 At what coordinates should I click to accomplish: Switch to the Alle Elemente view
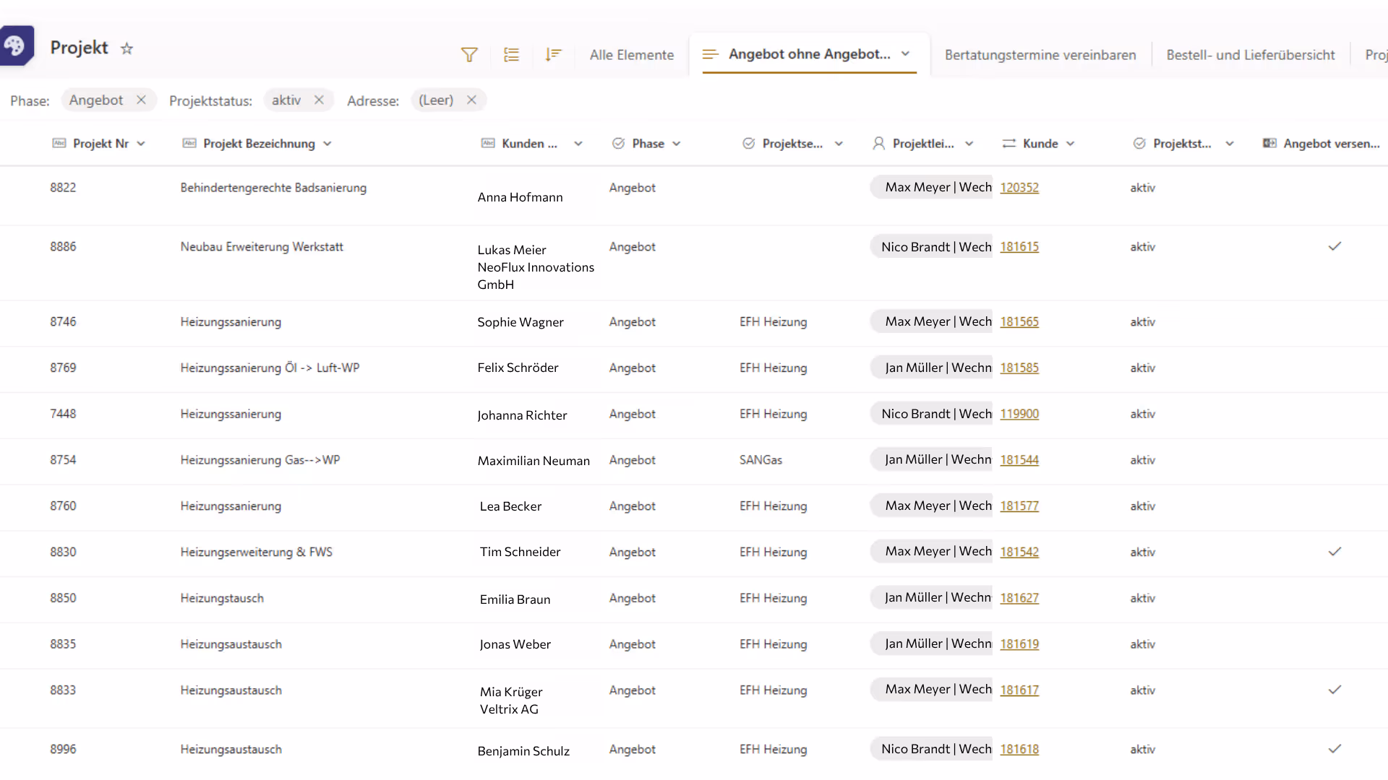coord(632,55)
